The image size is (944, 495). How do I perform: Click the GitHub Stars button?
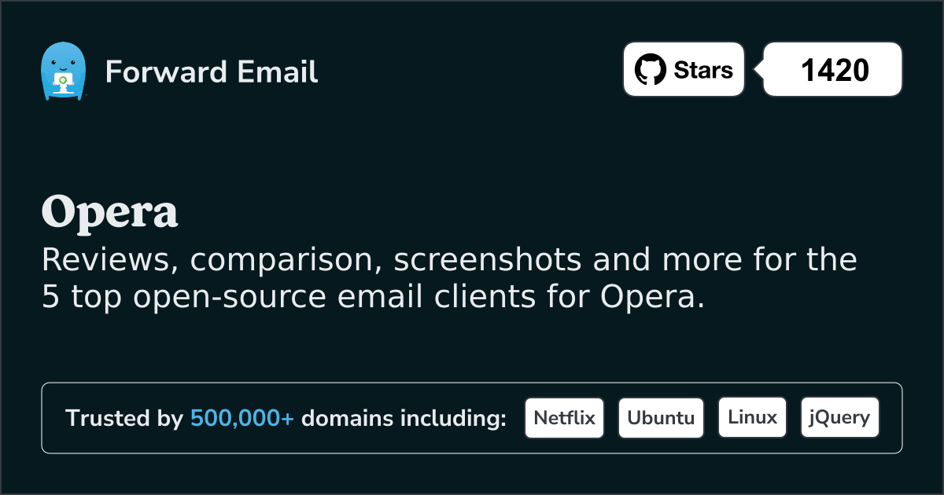683,69
